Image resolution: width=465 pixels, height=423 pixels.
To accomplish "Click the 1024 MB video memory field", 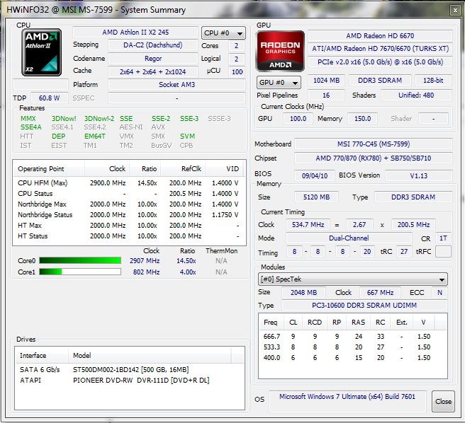I will 326,81.
